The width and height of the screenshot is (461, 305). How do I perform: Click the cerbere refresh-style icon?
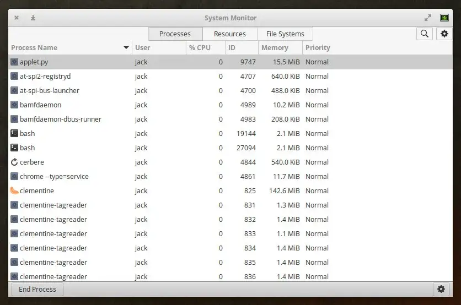(14, 162)
